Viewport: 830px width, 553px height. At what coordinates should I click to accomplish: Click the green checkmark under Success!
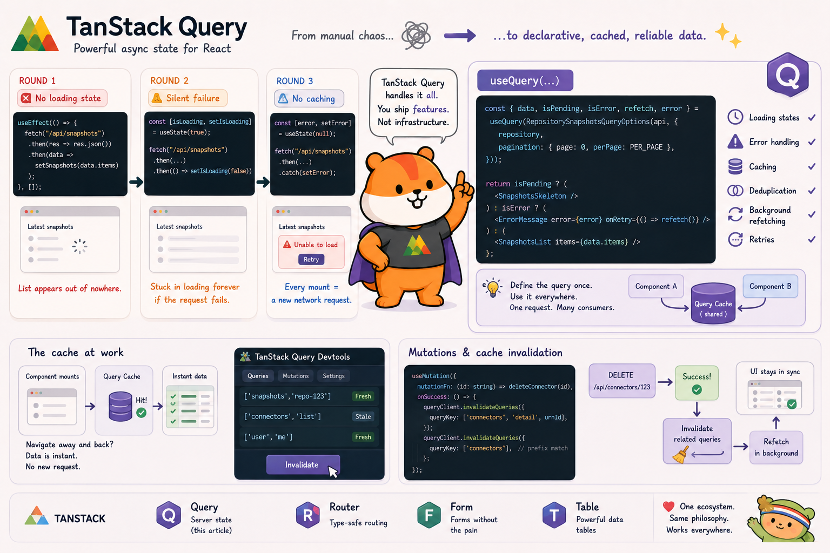pos(697,389)
